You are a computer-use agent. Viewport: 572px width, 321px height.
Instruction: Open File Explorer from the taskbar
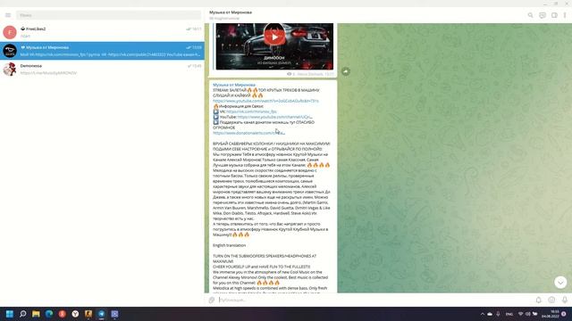(x=36, y=314)
